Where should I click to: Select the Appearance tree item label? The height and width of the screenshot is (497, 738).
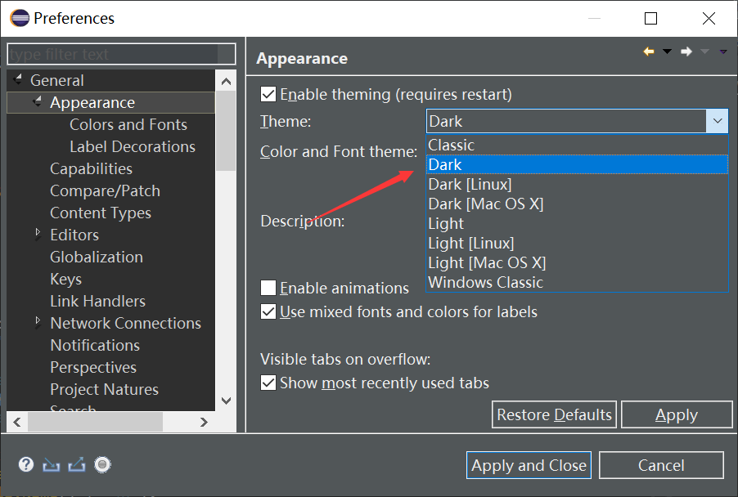(x=92, y=102)
